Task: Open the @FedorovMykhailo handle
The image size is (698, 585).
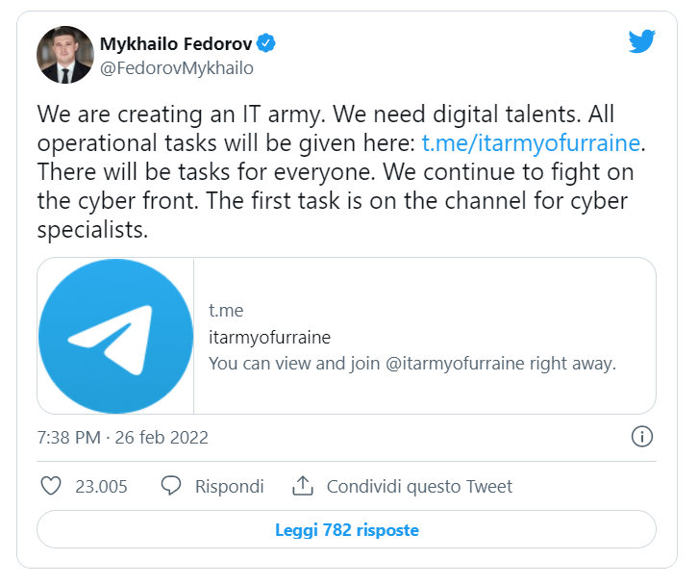Action: [176, 68]
